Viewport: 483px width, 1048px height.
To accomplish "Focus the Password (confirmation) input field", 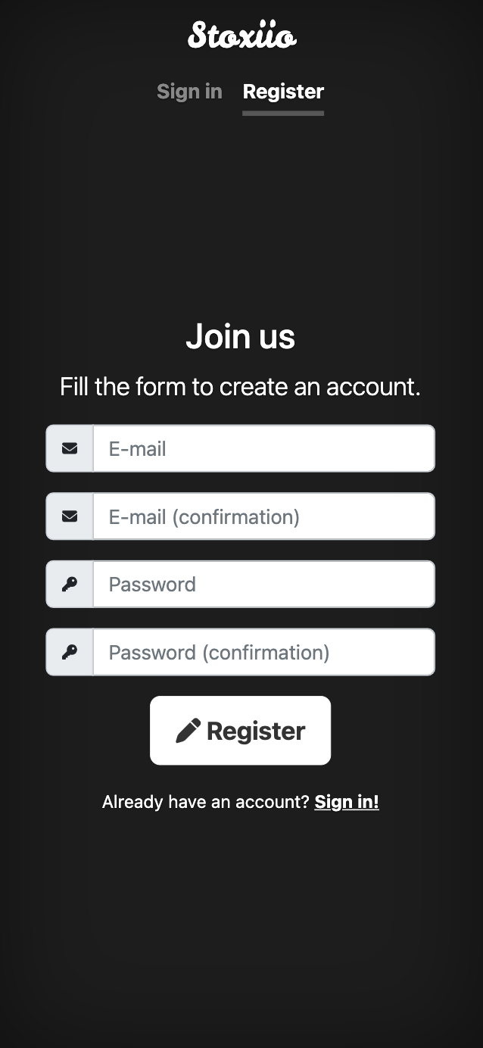I will click(x=263, y=652).
